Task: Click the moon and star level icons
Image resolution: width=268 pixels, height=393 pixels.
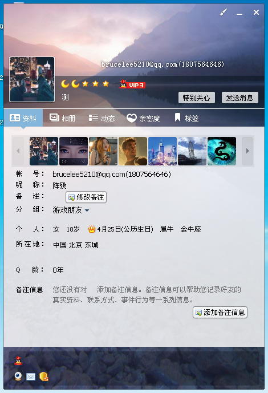Action: coord(85,84)
